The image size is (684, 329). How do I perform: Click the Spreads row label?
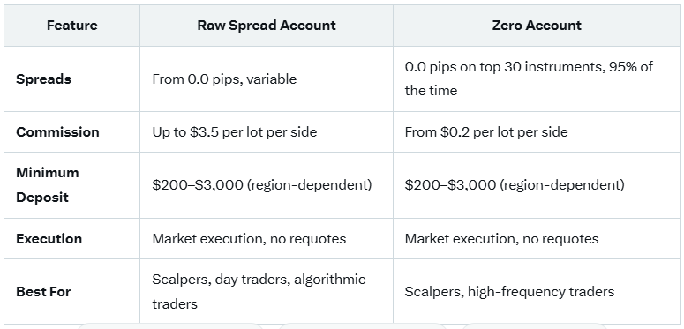(x=43, y=79)
